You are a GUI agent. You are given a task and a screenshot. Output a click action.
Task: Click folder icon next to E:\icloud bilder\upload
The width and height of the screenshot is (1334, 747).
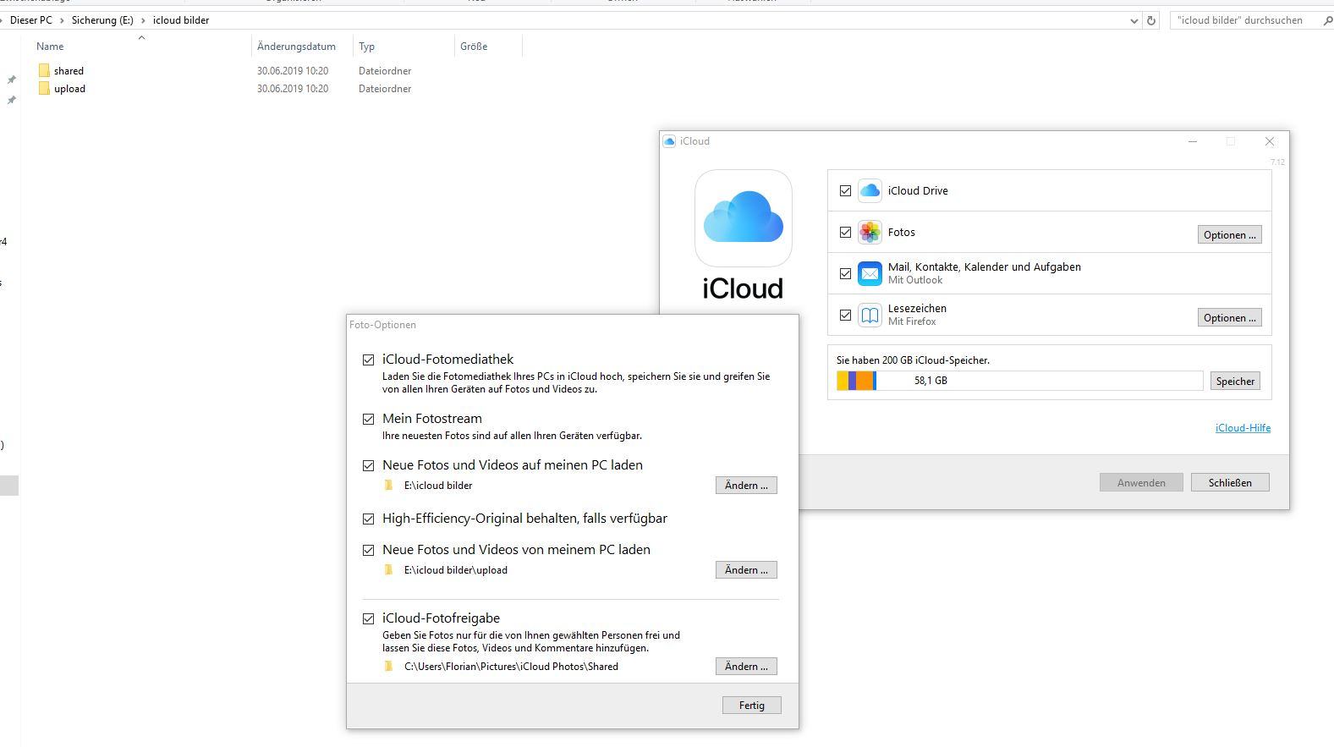pos(388,569)
